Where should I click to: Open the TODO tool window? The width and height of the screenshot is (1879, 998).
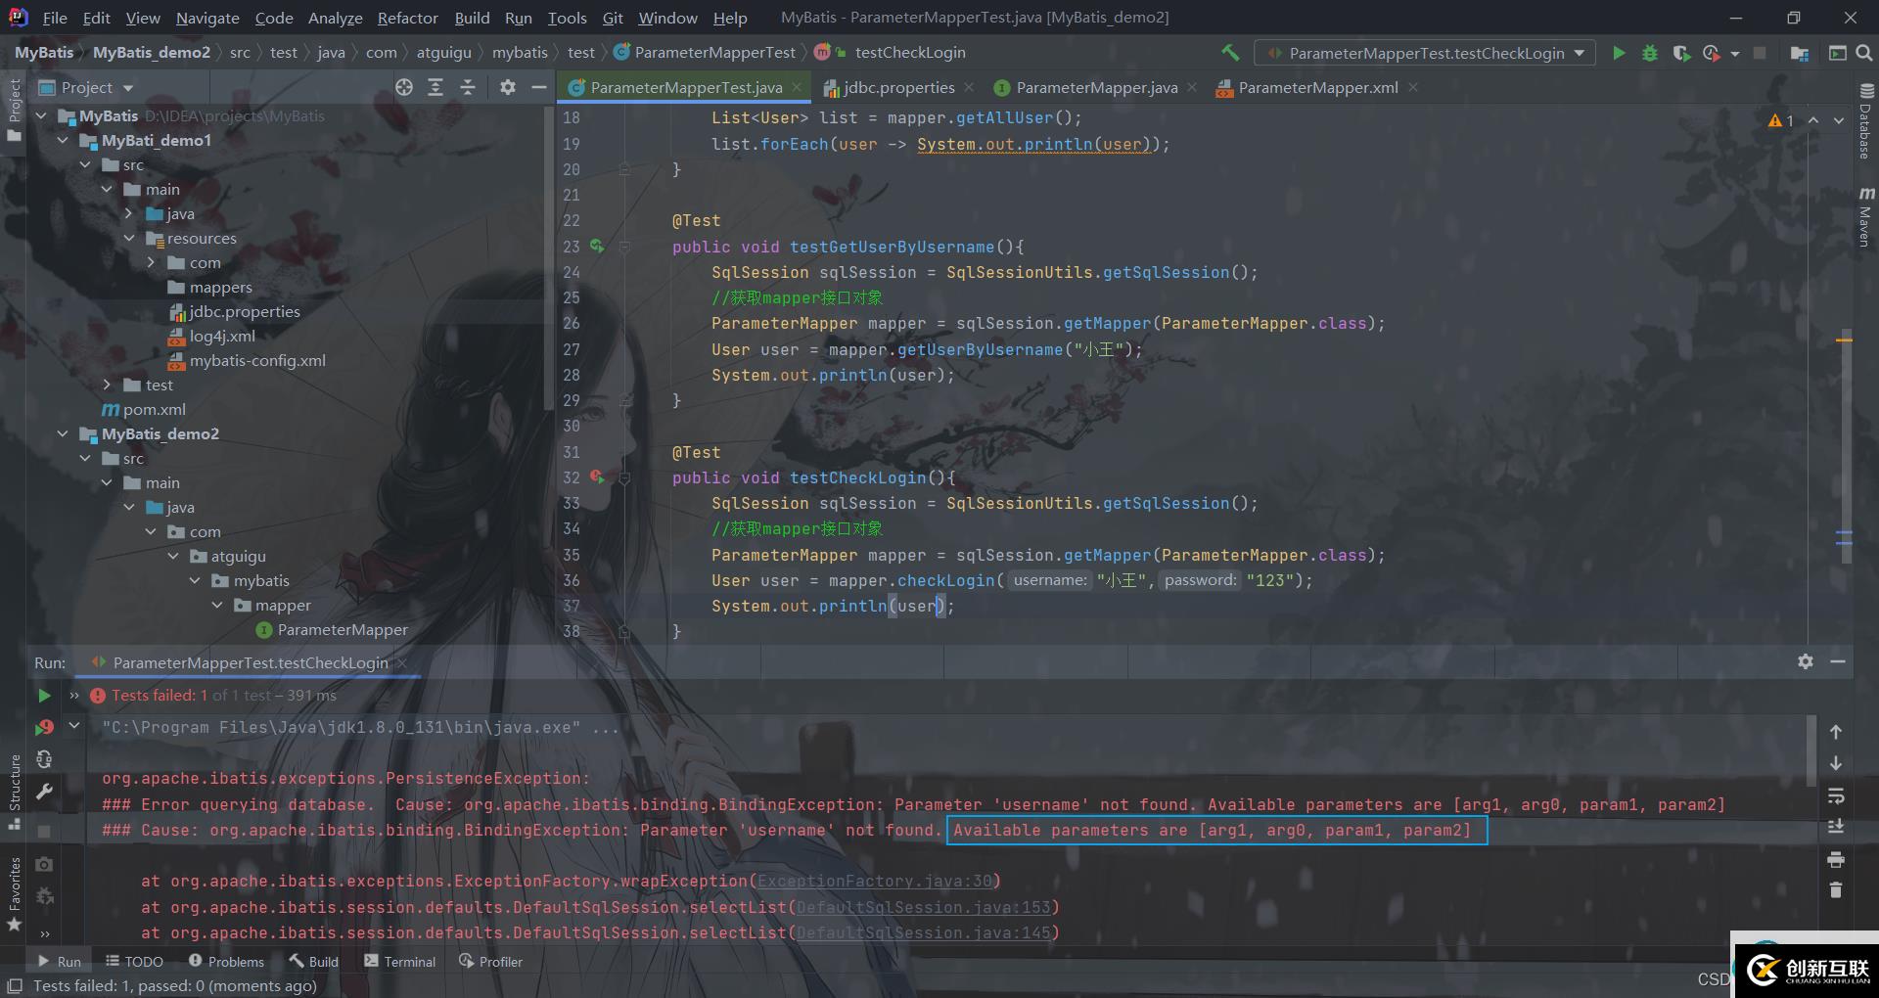pyautogui.click(x=134, y=962)
